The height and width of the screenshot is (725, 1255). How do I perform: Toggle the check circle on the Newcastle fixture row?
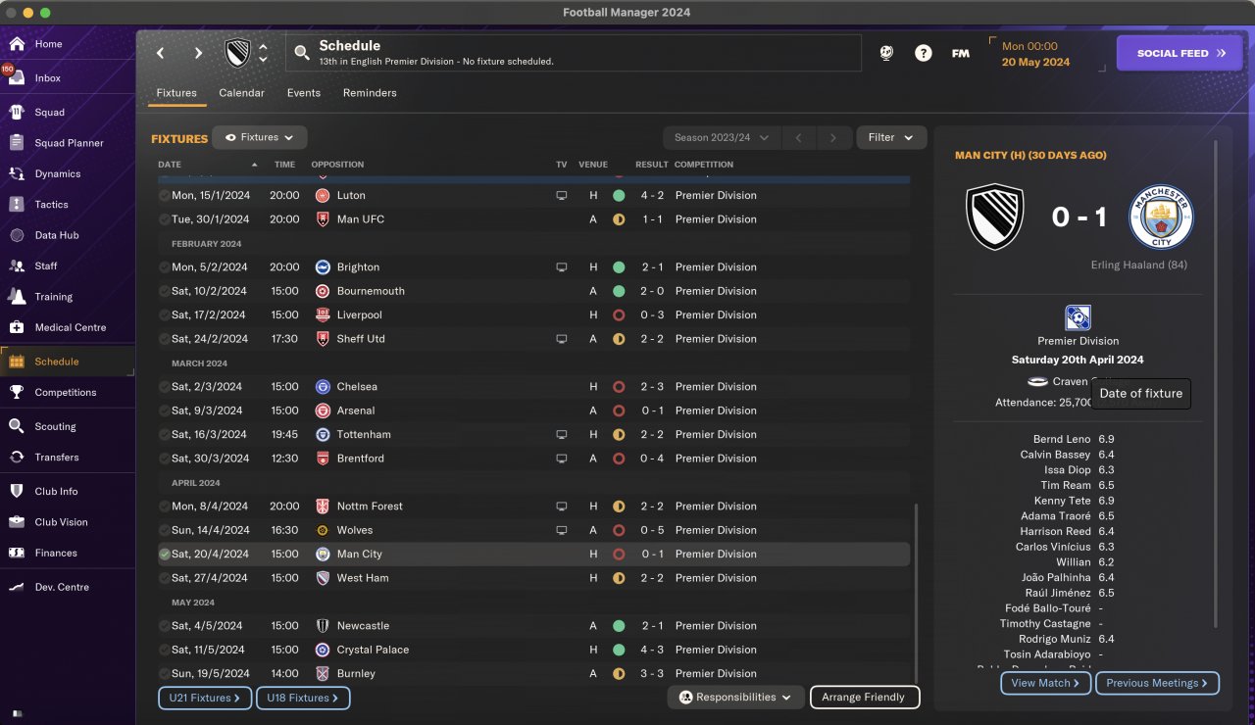point(165,626)
